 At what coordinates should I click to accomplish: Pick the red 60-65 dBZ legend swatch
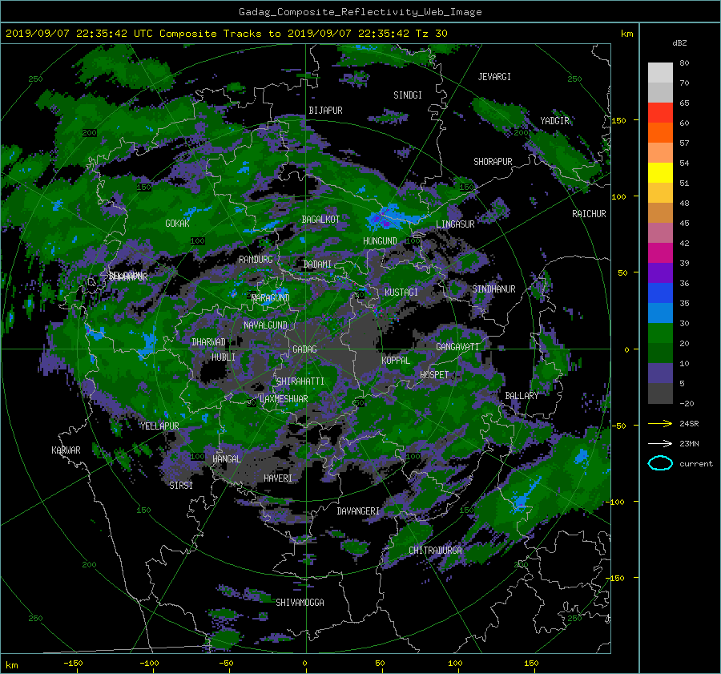coord(660,113)
